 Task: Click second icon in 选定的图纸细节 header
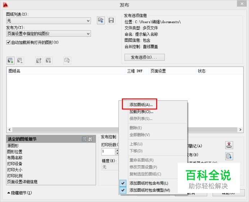(90, 139)
